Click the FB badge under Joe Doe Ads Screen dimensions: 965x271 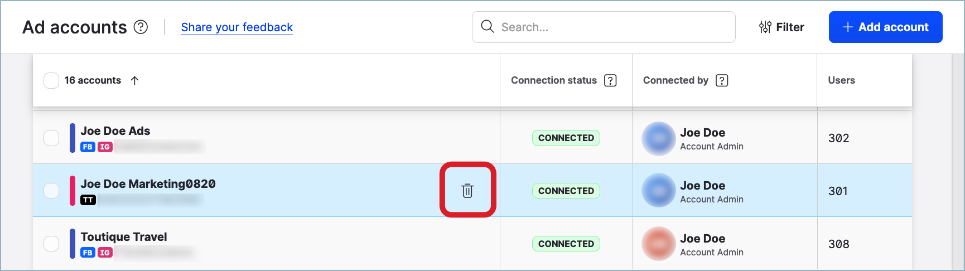[x=88, y=147]
